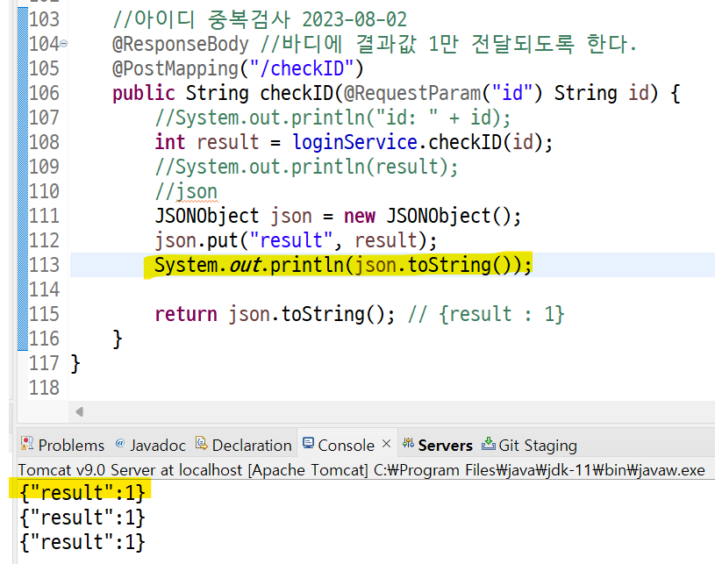Click the highlighted first console output line

coord(82,492)
